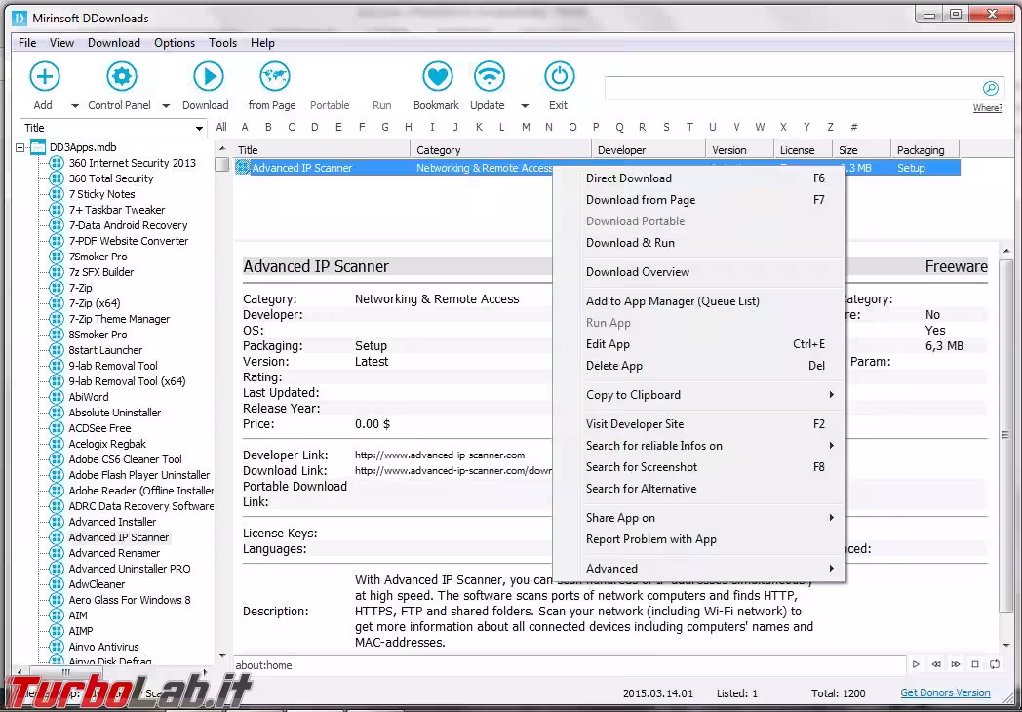The width and height of the screenshot is (1022, 712).
Task: Choose Direct Download from context menu
Action: [628, 178]
